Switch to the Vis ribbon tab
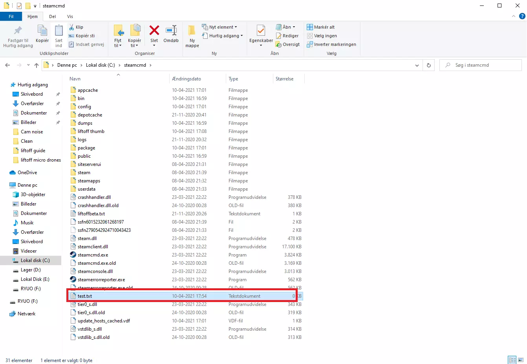Viewport: 527px width, 364px height. 70,16
